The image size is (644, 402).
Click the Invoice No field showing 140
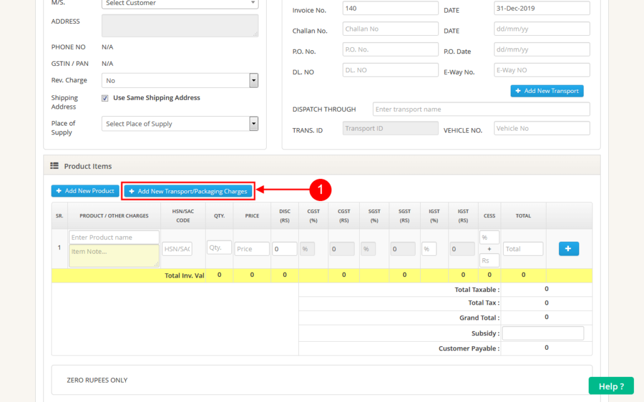390,8
